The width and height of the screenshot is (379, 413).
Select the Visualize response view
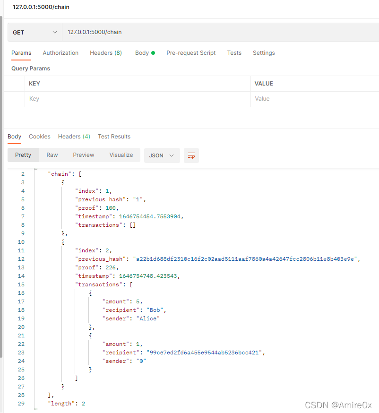tap(121, 155)
